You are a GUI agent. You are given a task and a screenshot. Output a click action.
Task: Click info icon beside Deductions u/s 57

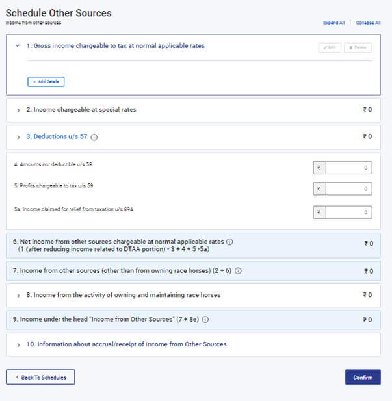[x=94, y=137]
